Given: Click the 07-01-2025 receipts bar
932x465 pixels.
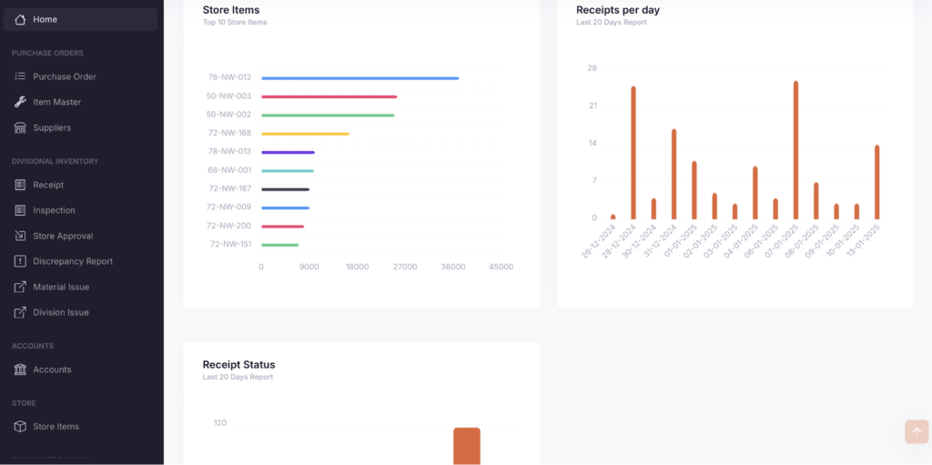Looking at the screenshot, I should (x=795, y=150).
